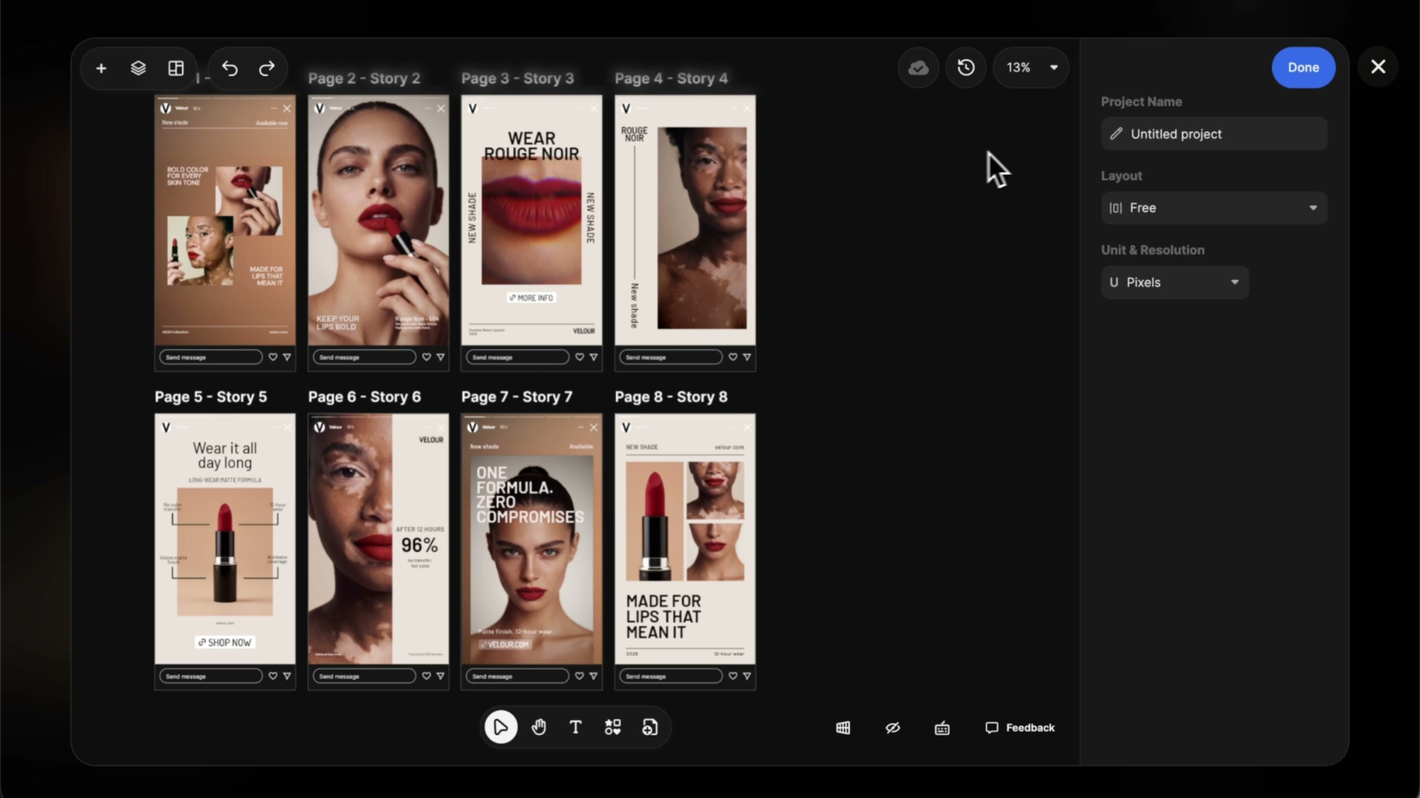The image size is (1420, 798).
Task: Click MORE INFO link in Story 3
Action: click(x=531, y=298)
